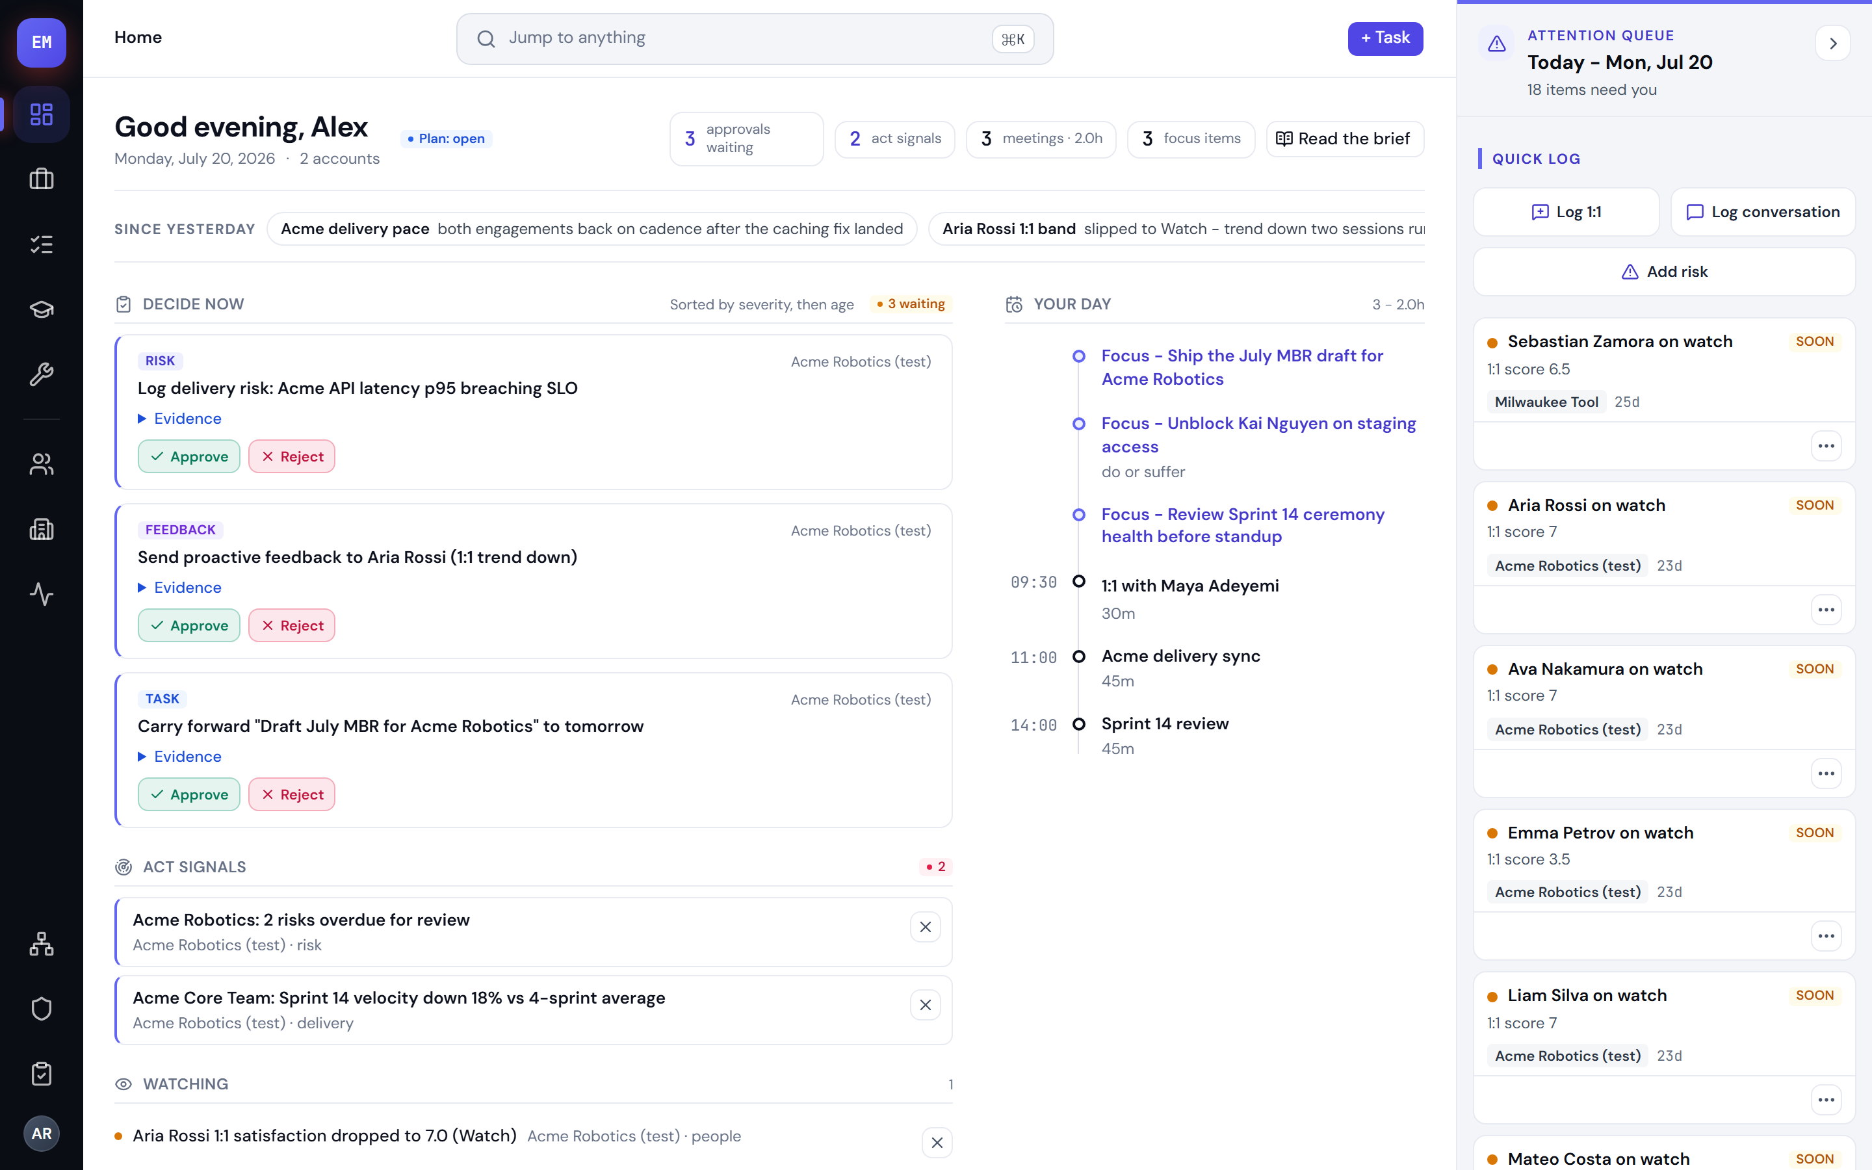Click the '3 waiting' badge in Decide Now
The image size is (1872, 1170).
(911, 304)
